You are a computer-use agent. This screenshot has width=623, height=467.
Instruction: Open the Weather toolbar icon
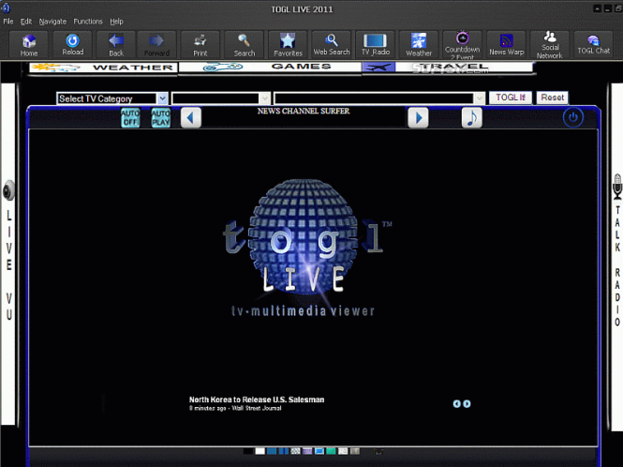point(419,45)
